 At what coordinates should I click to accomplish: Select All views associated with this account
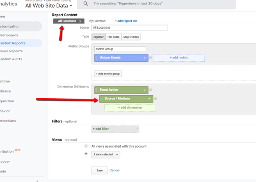pos(86,146)
